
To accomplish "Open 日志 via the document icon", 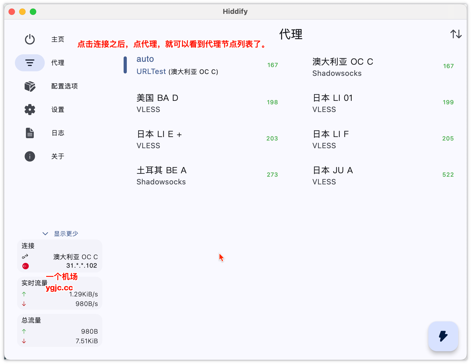I will point(30,133).
